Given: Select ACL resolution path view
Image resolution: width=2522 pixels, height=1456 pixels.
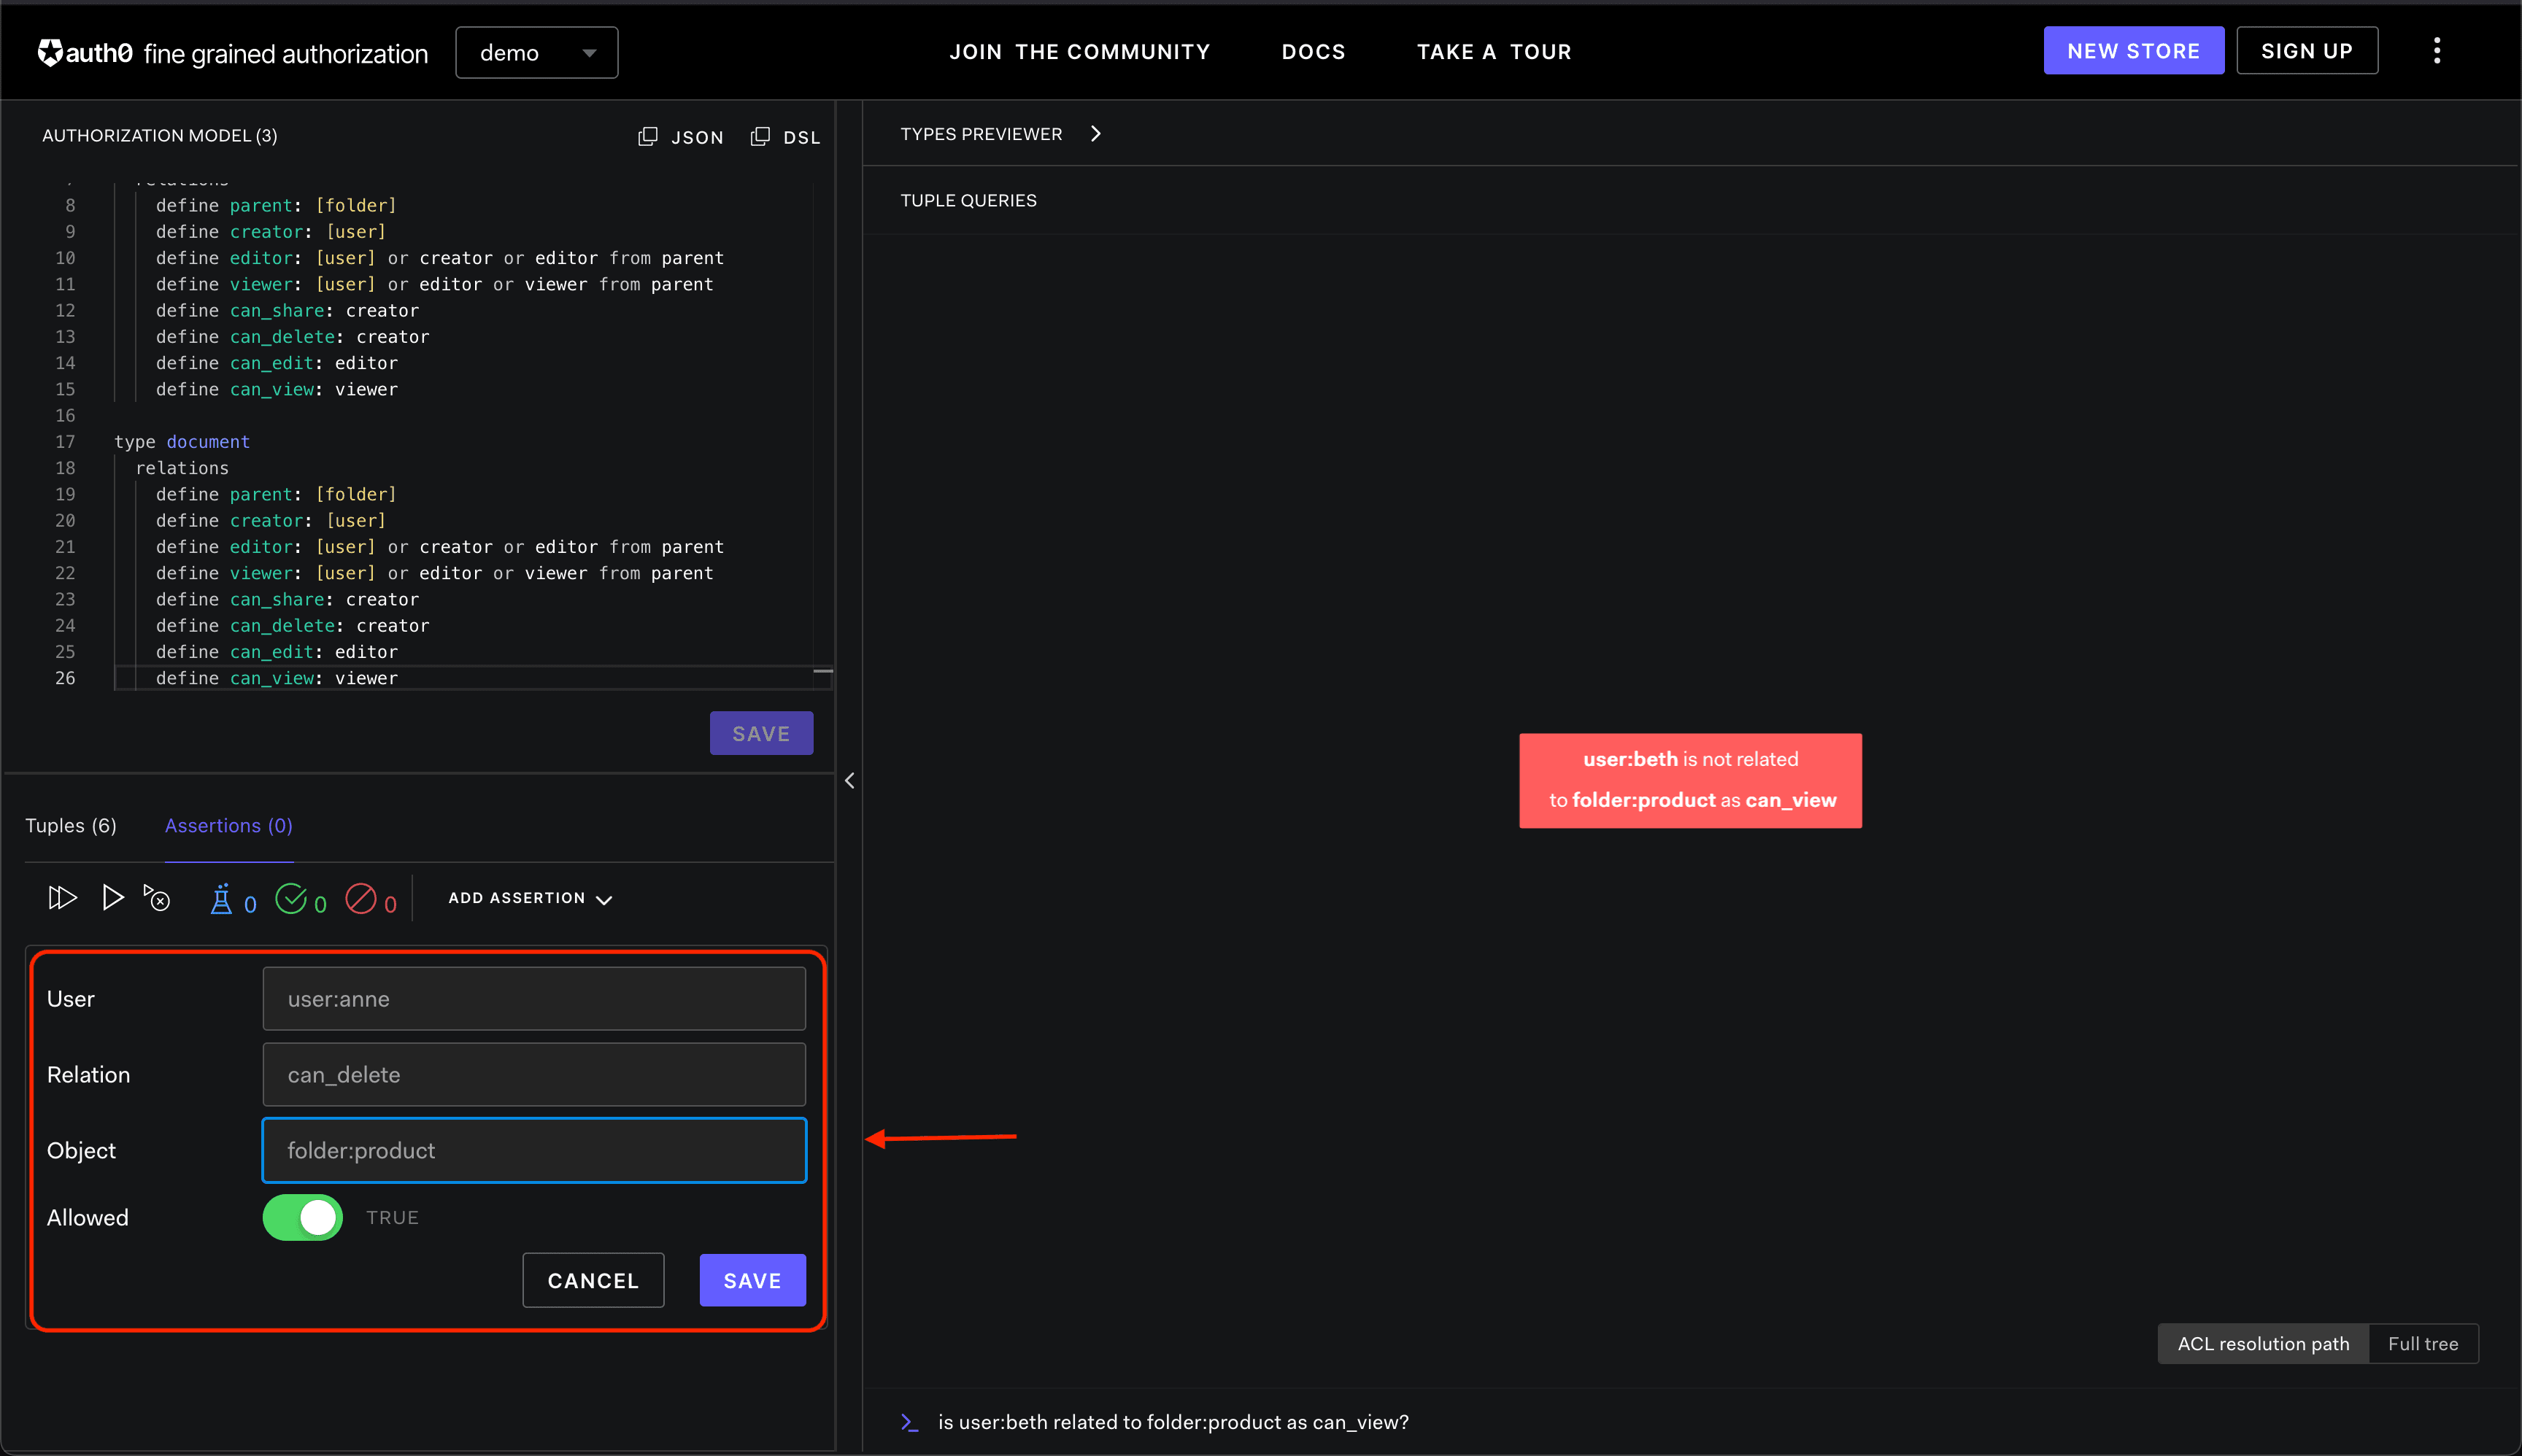Looking at the screenshot, I should point(2263,1344).
